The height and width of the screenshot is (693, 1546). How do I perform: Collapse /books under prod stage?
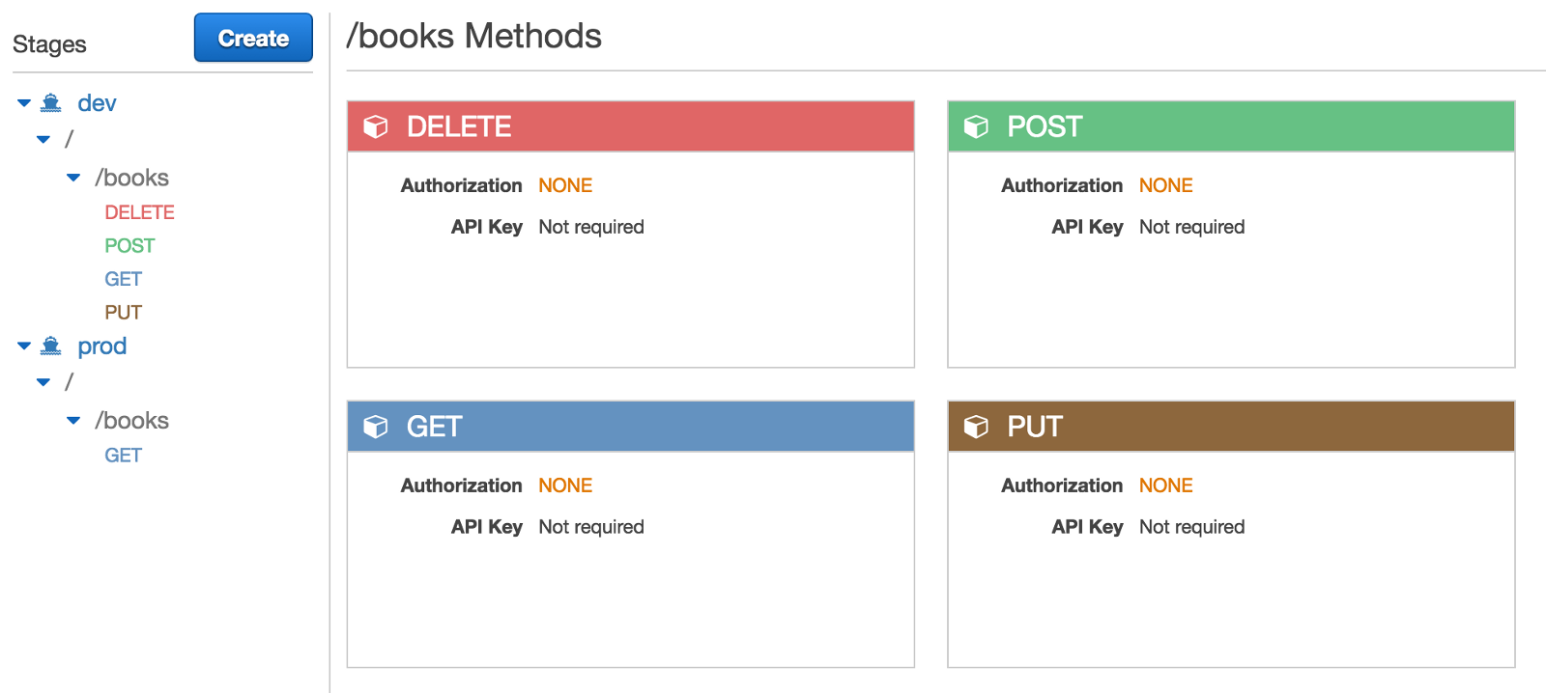73,421
